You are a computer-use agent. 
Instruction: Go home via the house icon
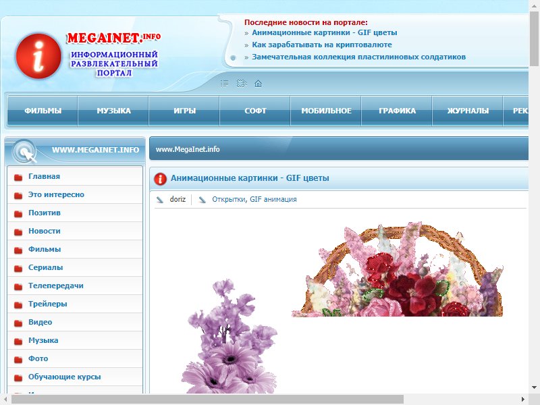[259, 84]
